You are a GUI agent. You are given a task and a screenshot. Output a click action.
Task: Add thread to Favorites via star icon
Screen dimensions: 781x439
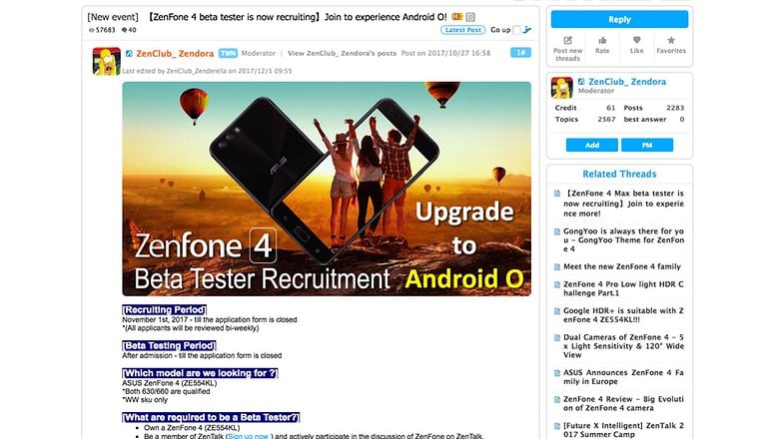click(x=671, y=40)
